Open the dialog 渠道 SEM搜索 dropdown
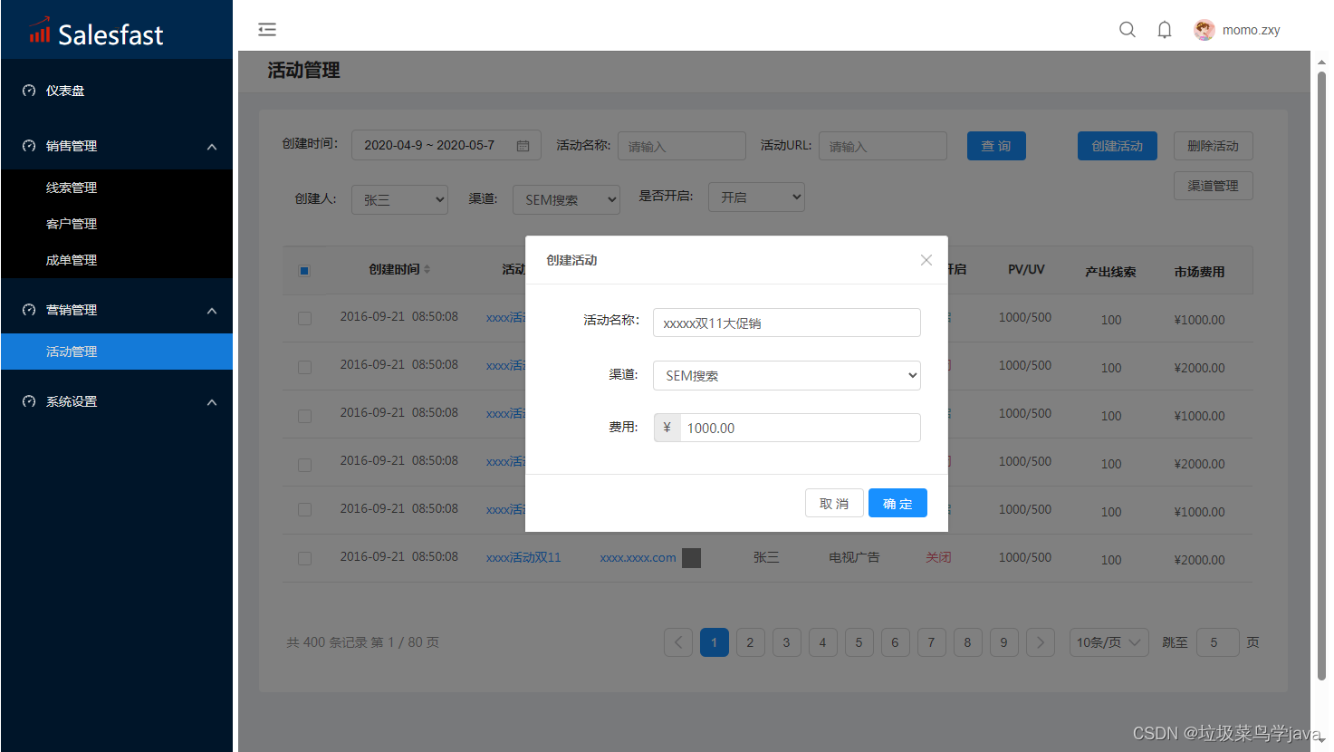This screenshot has height=752, width=1334. [786, 375]
